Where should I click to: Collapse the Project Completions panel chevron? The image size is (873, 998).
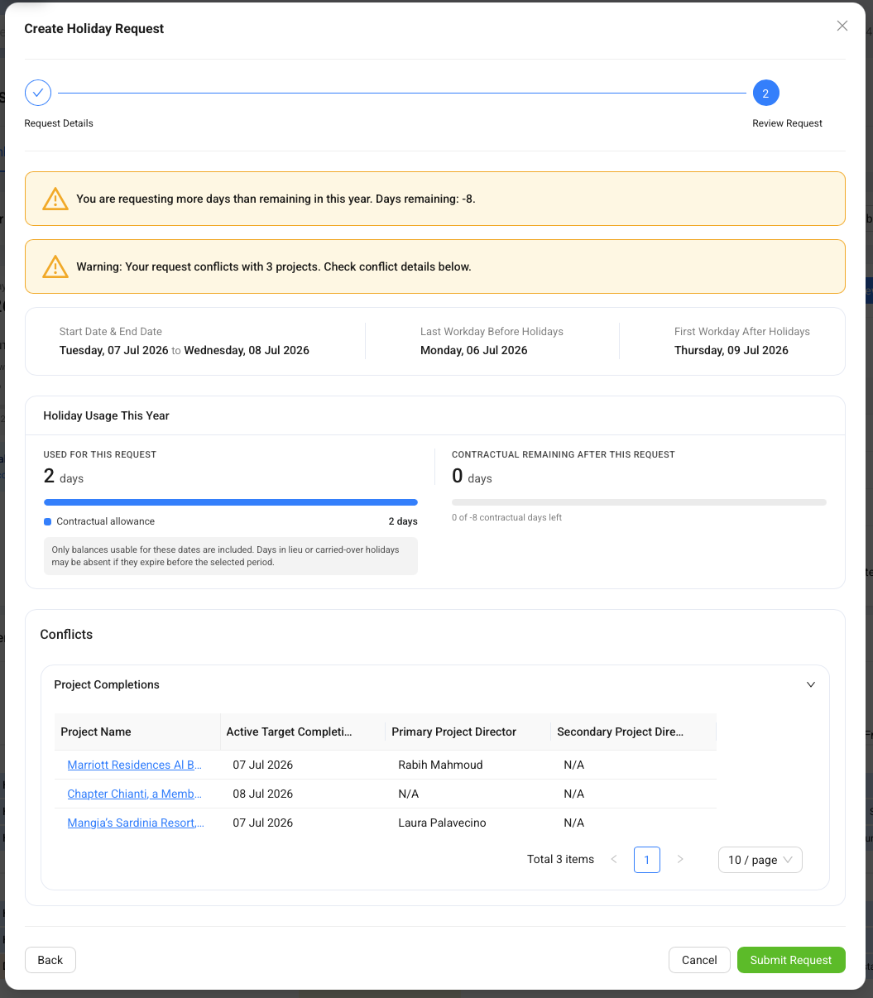[x=811, y=684]
